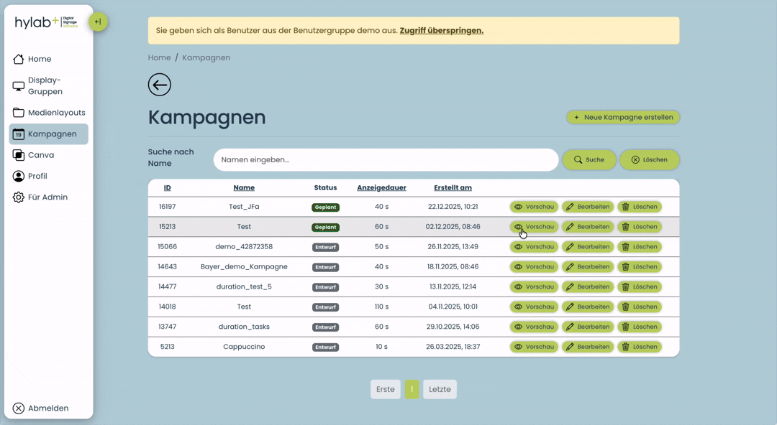
Task: Click the Namen eingeben search field
Action: (x=386, y=159)
